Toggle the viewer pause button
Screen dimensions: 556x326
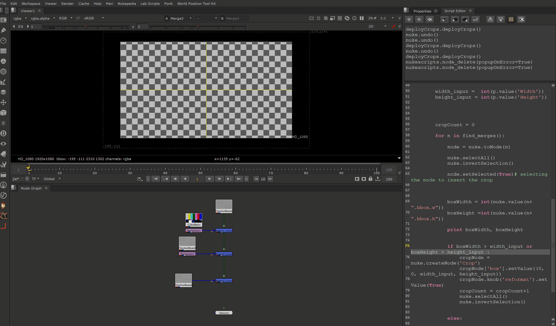[x=362, y=18]
